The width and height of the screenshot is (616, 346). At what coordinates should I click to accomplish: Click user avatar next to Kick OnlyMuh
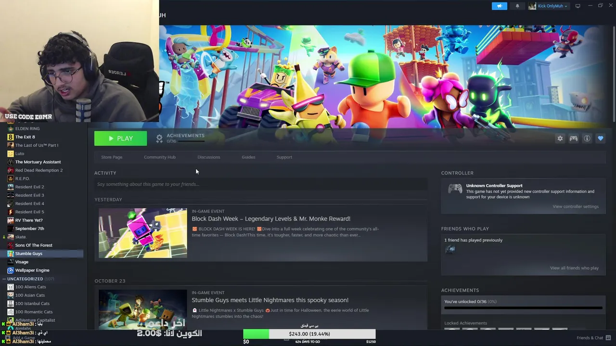[532, 6]
